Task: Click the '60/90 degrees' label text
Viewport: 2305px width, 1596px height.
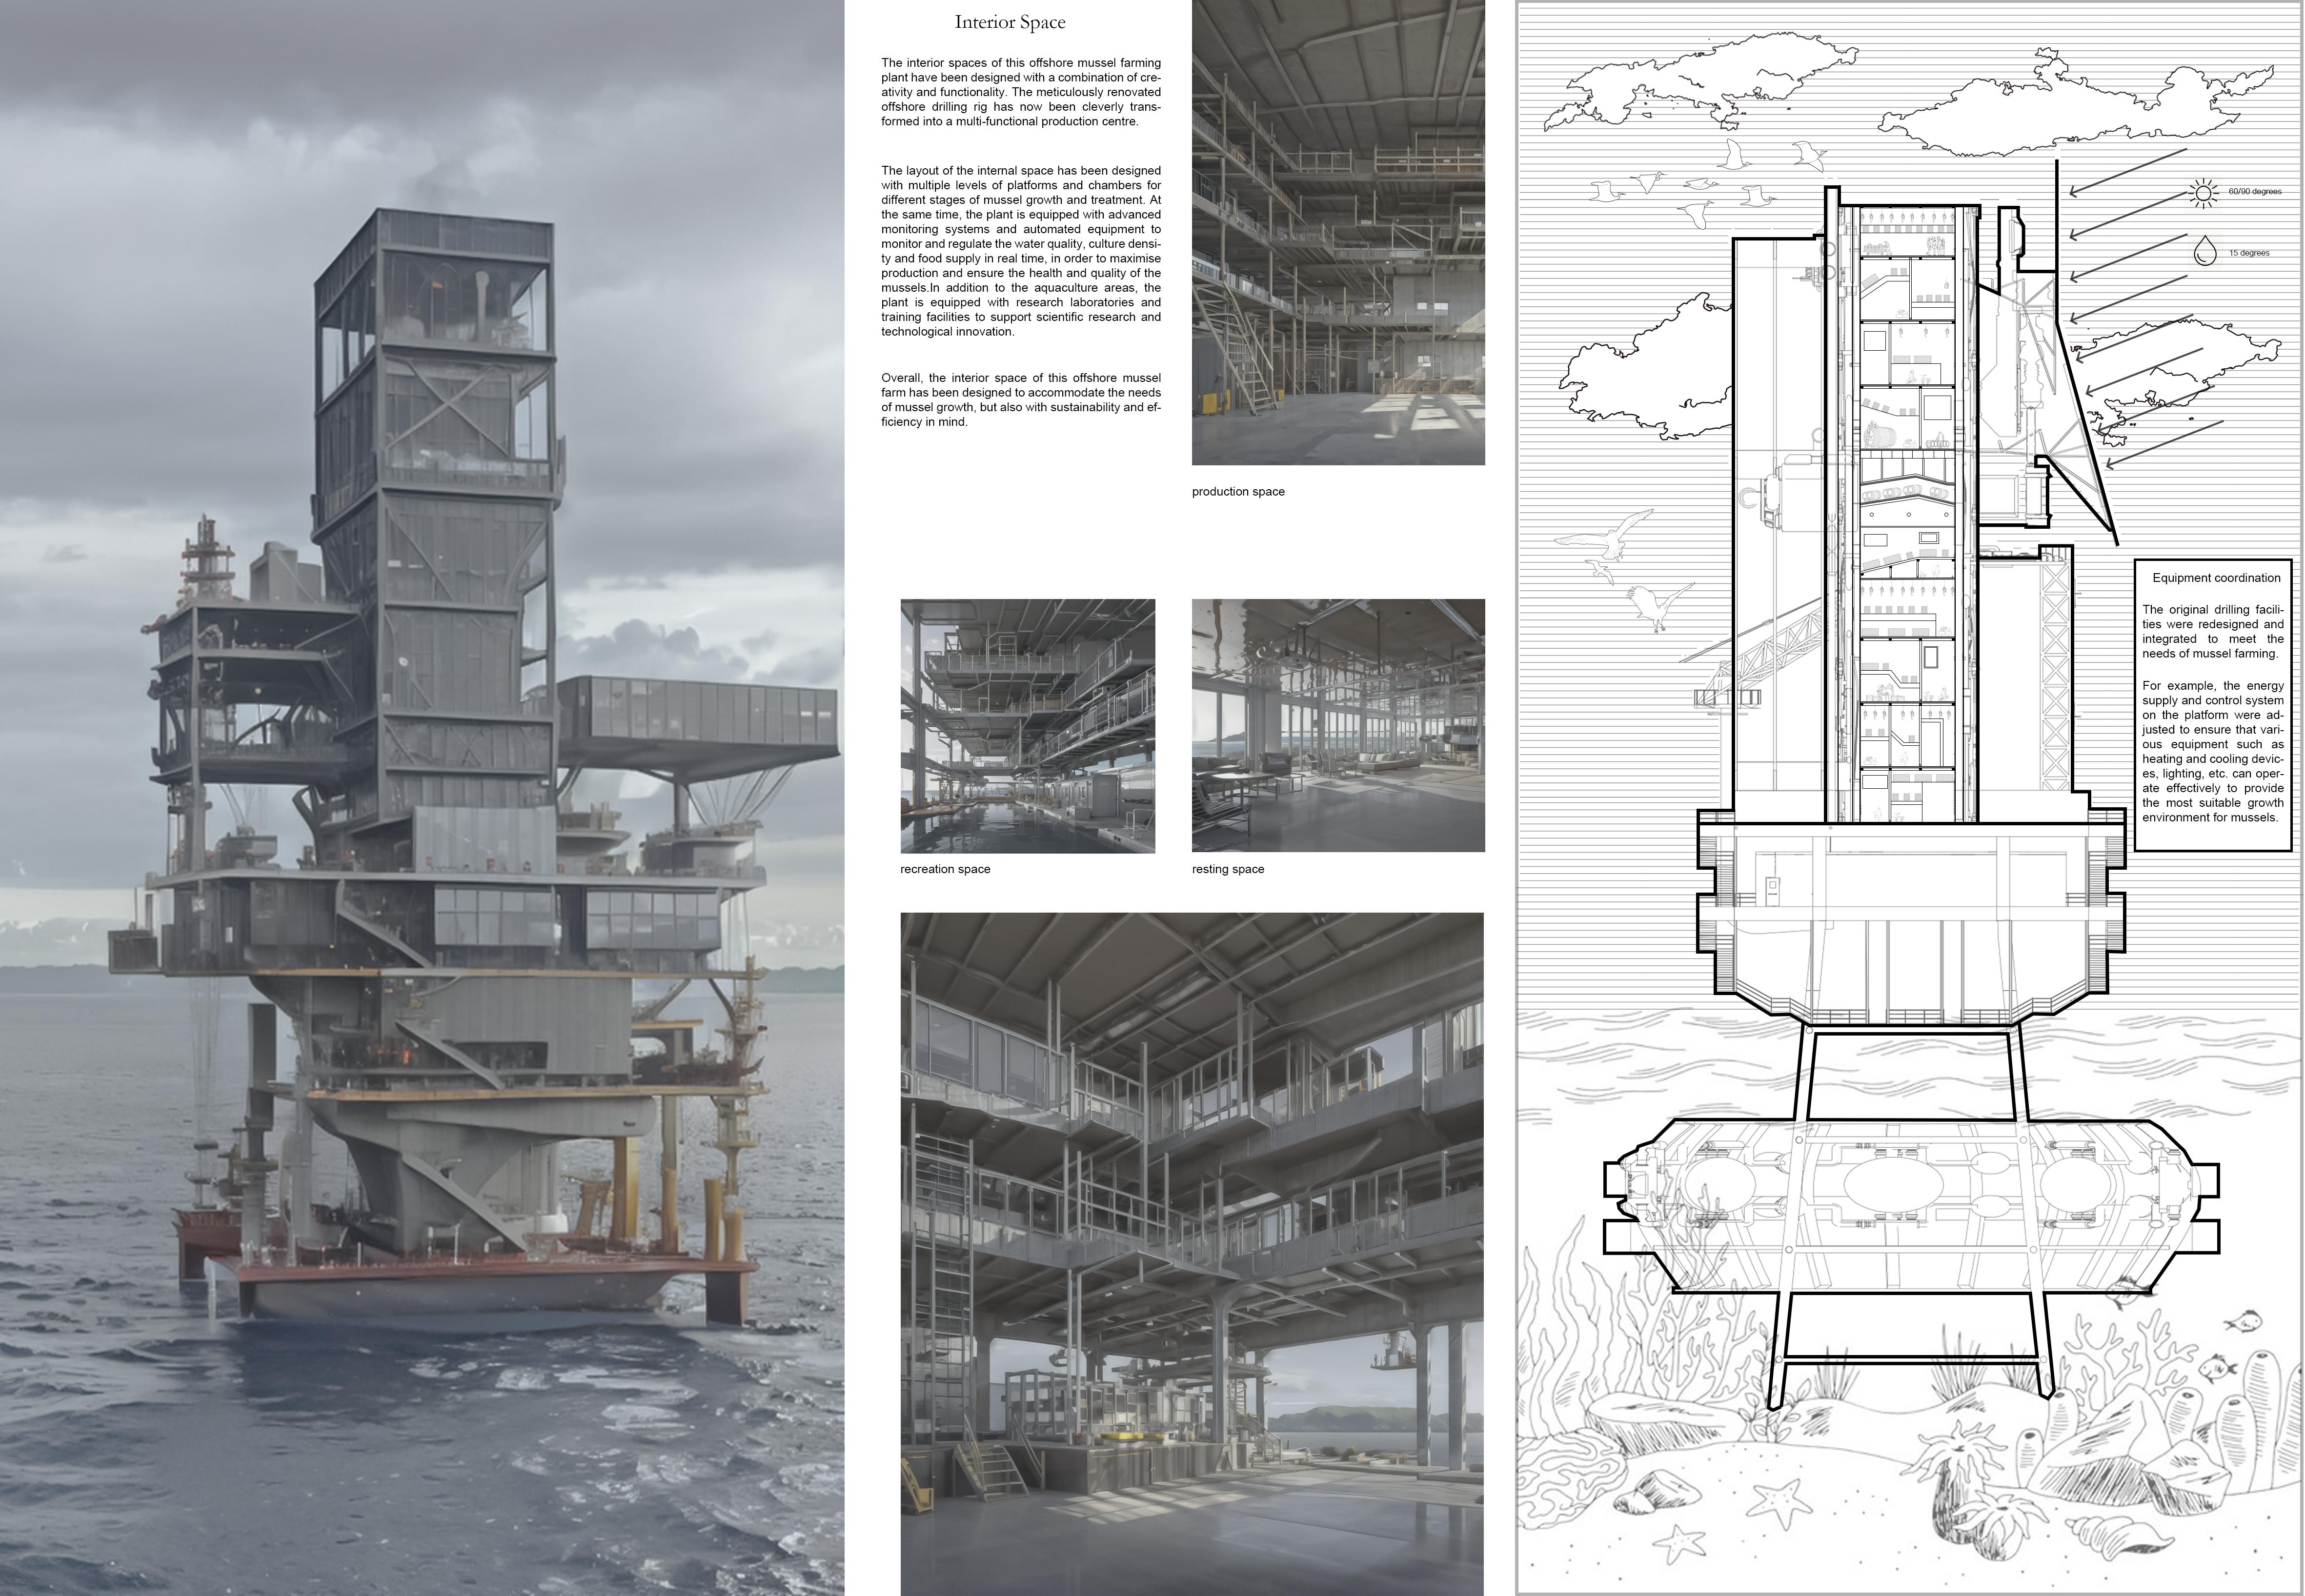Action: 2254,192
